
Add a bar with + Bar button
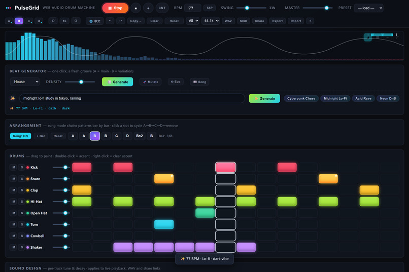tap(41, 136)
